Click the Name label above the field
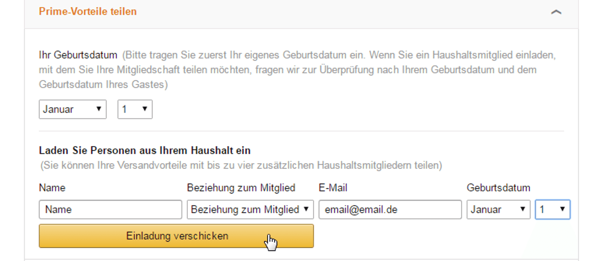The image size is (610, 261). pos(52,188)
